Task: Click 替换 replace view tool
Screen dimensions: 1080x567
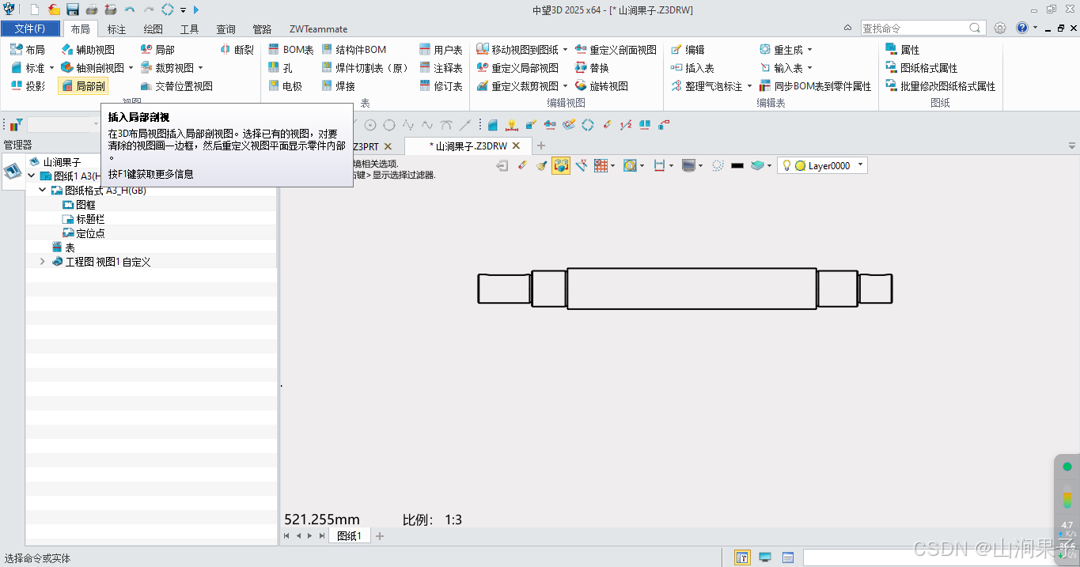Action: point(592,68)
